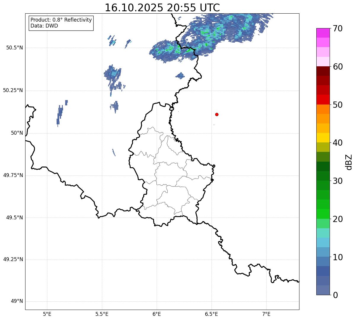
Task: Click the "6.5°E" longitude label
Action: tap(211, 314)
